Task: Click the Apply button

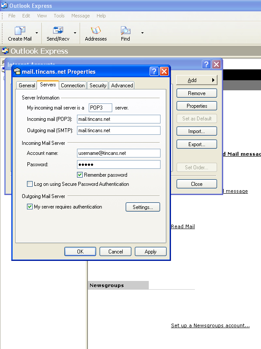Action: 151,252
